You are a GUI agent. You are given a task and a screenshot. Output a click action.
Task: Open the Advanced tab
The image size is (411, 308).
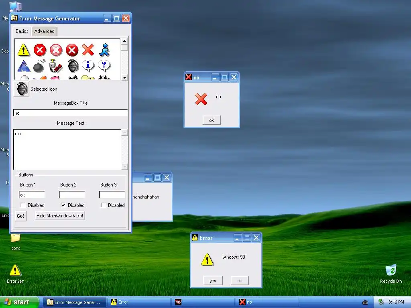pos(44,31)
